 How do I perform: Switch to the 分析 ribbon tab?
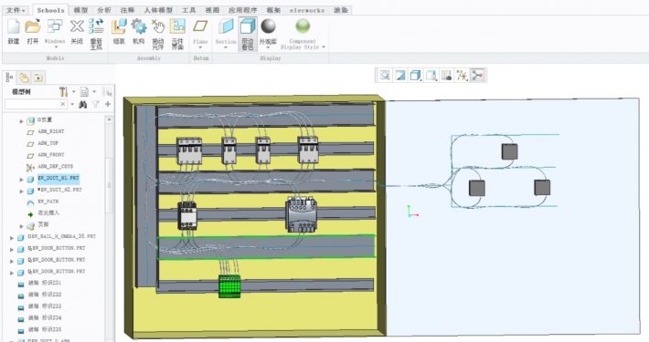click(104, 10)
